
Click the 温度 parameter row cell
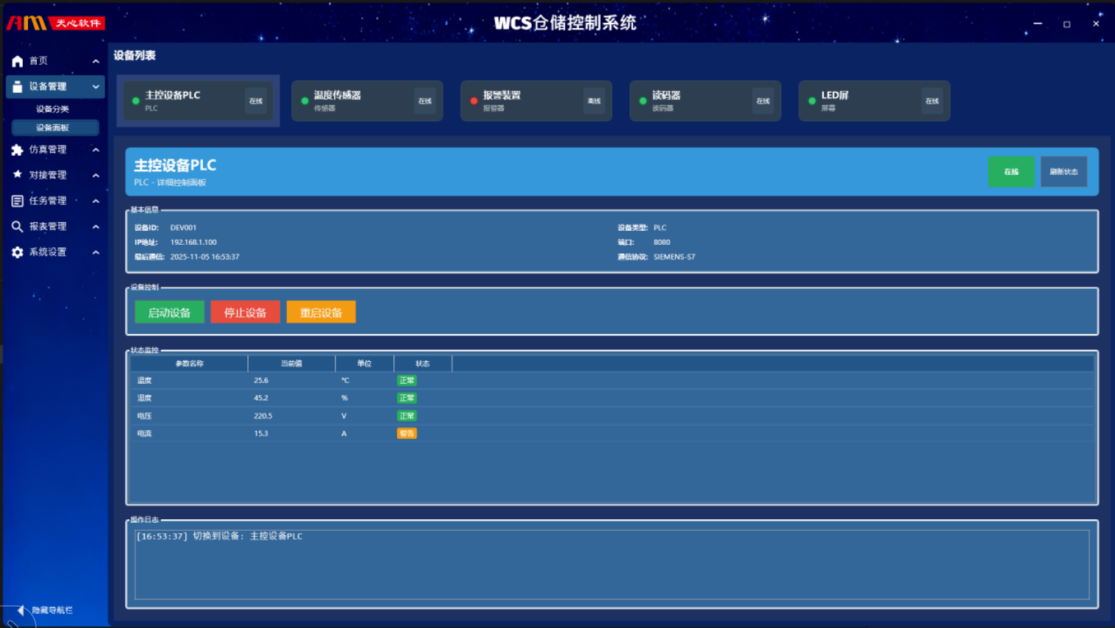[x=144, y=380]
